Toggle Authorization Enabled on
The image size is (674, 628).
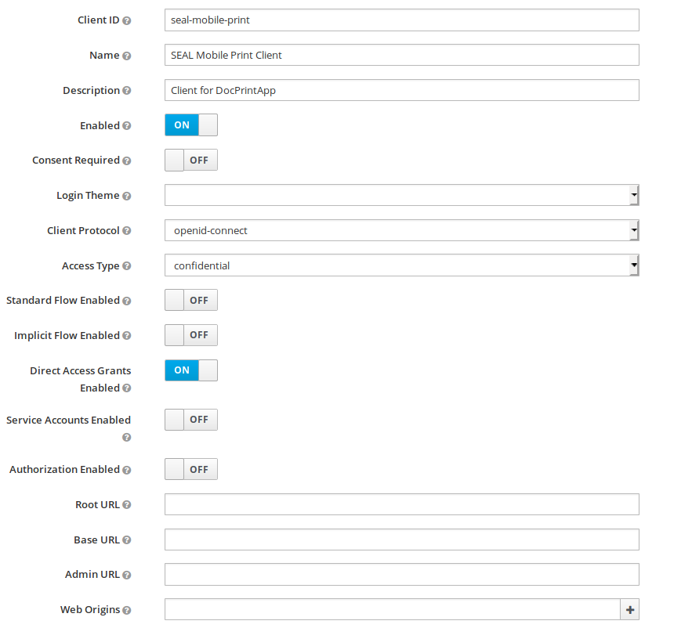[191, 470]
